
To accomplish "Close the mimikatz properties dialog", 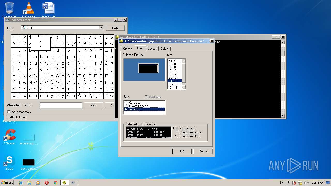I will tap(212, 41).
